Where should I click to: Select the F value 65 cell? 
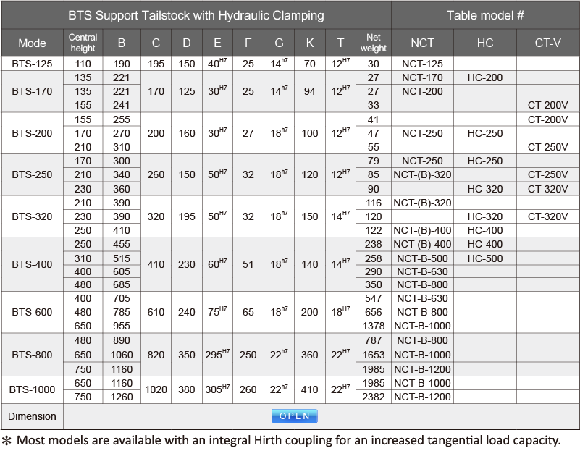pyautogui.click(x=248, y=312)
